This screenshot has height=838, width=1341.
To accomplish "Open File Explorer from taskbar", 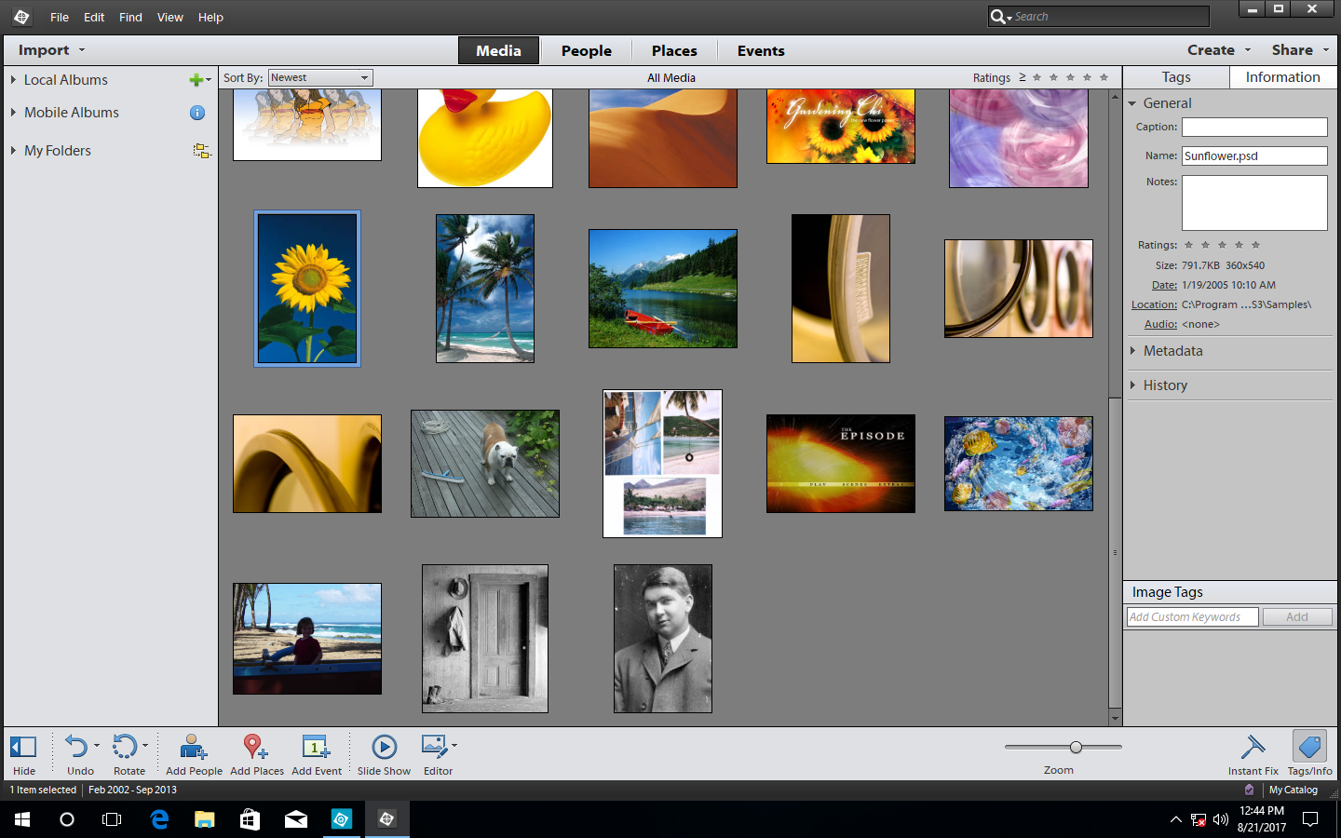I will (x=205, y=819).
